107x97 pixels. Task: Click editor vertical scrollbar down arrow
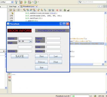click(x=105, y=62)
